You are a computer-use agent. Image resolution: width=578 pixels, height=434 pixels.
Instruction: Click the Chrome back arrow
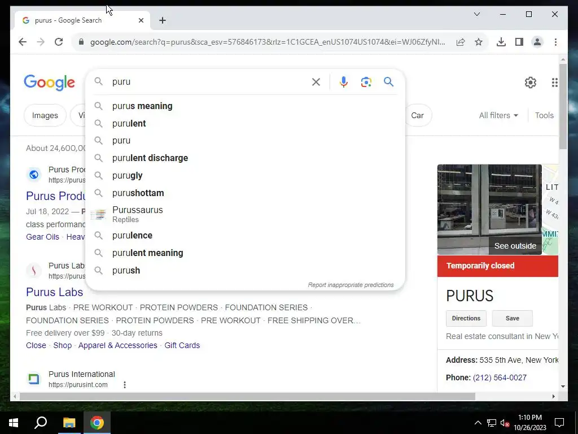tap(23, 42)
